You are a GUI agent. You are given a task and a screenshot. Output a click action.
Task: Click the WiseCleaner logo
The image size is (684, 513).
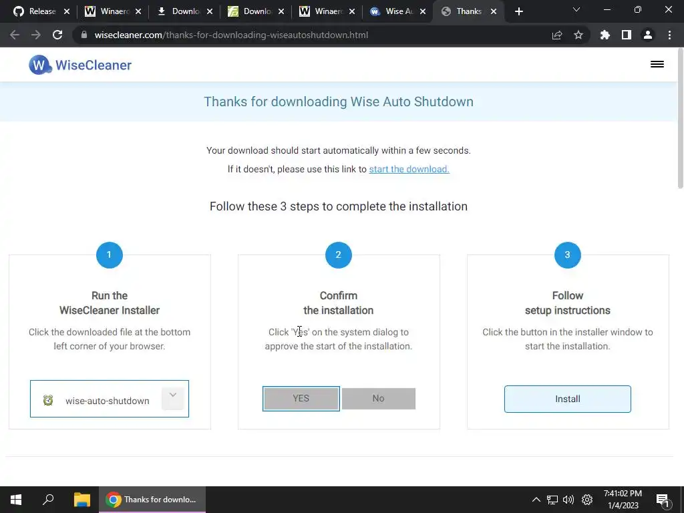[80, 65]
